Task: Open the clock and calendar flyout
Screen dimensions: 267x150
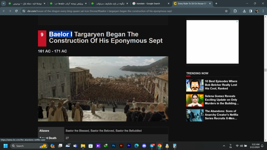Action: (254, 146)
